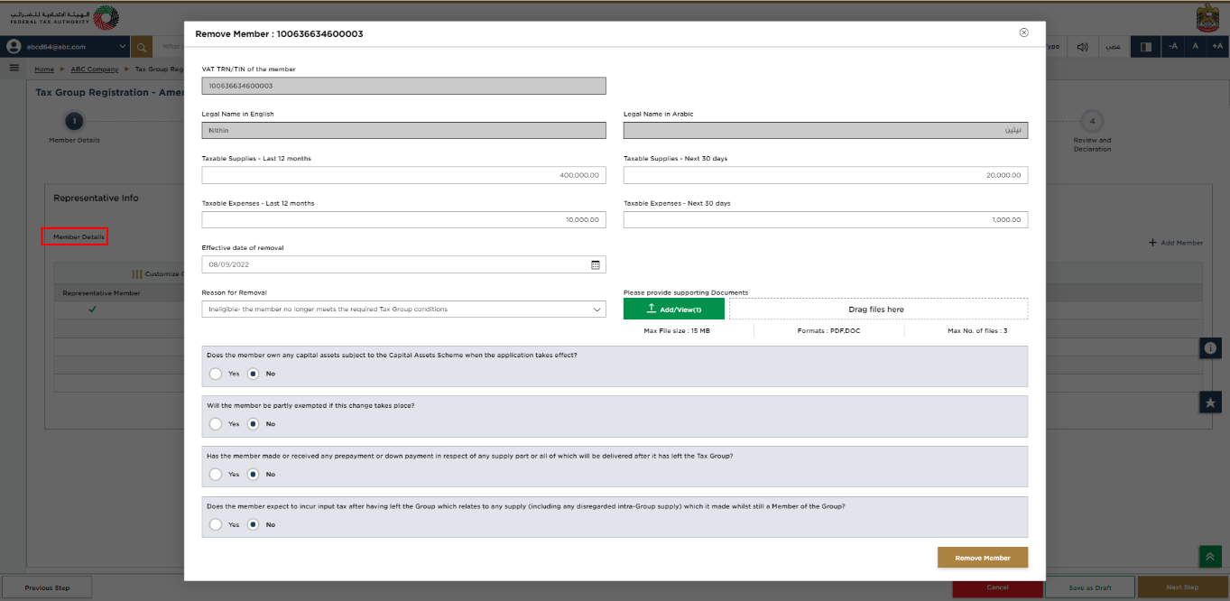Click the Previous Step button
Screen dimensions: 1230x601
[x=47, y=587]
